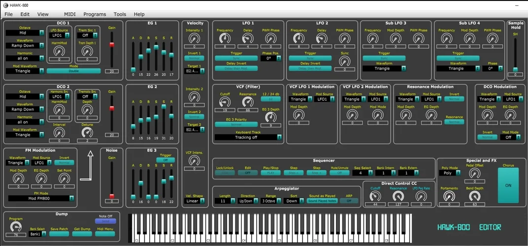Toggle the EG 3 Trigger switch

pyautogui.click(x=165, y=160)
